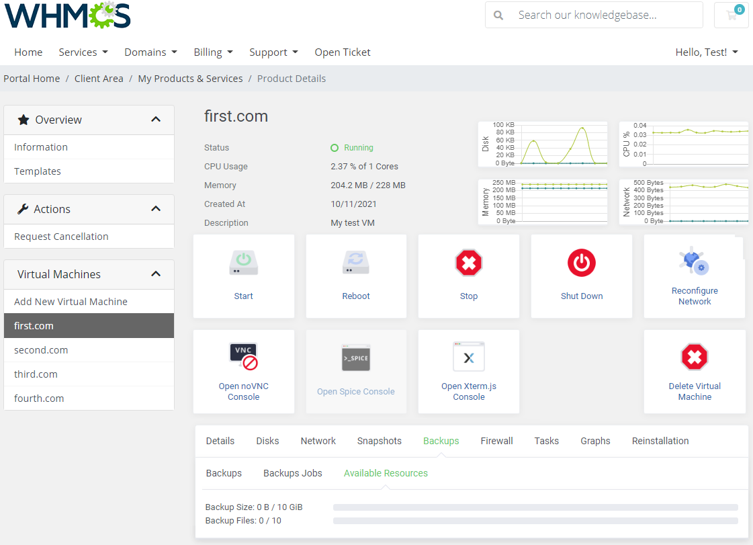Open the Backups sub-tab
Image resolution: width=753 pixels, height=545 pixels.
tap(224, 473)
